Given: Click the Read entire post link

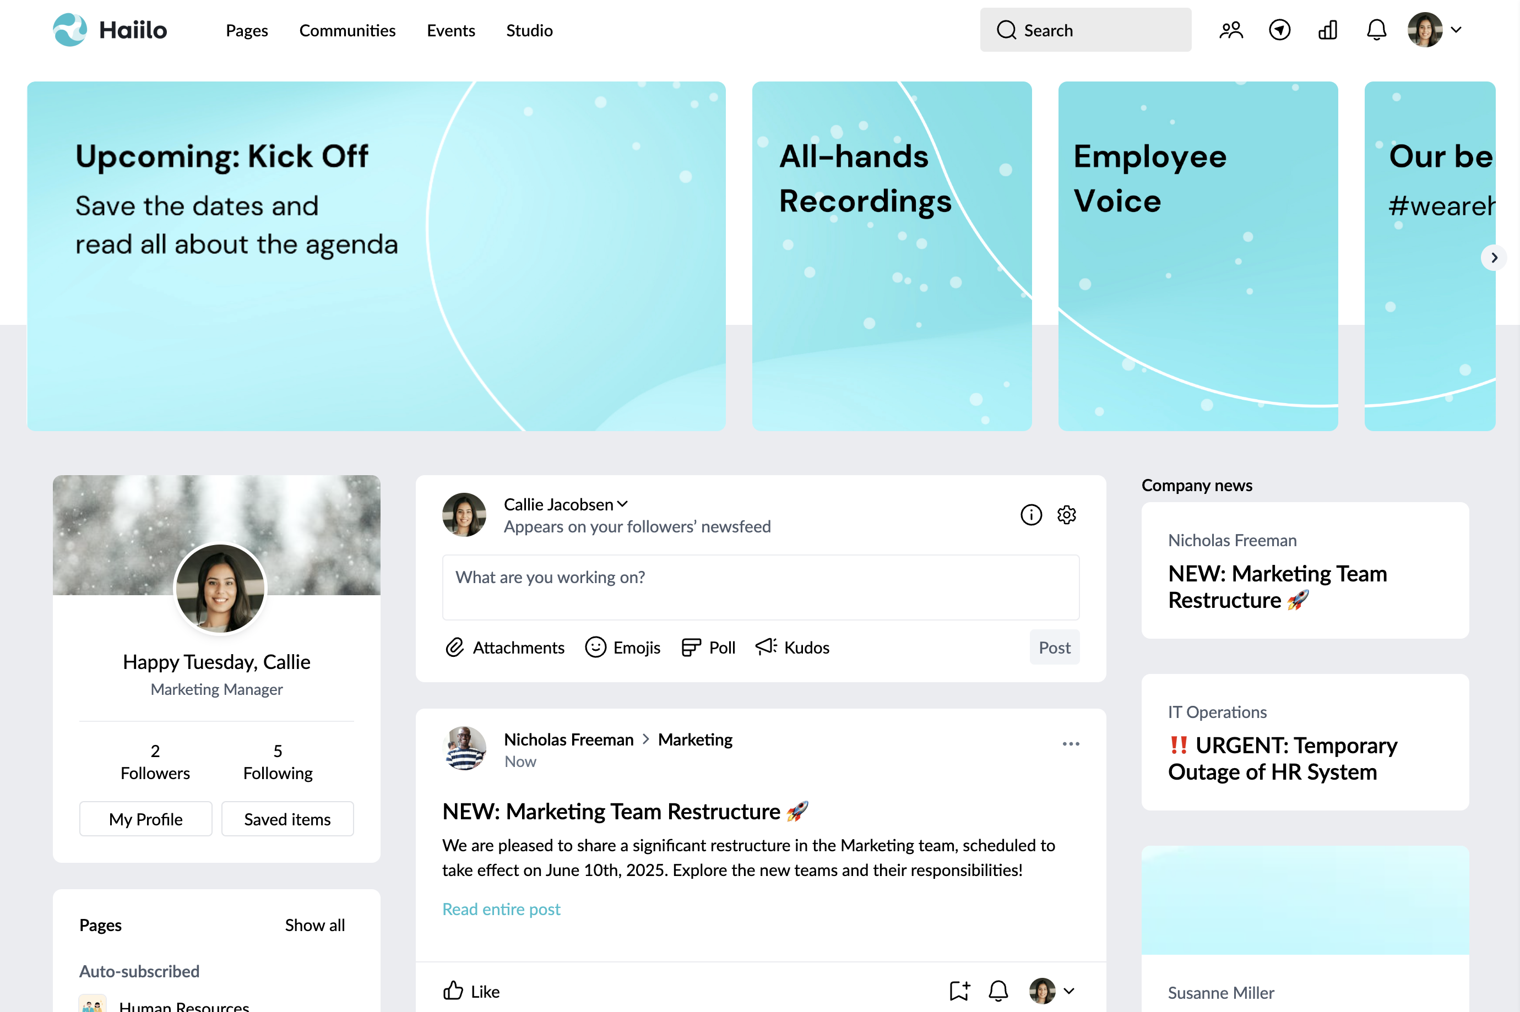Looking at the screenshot, I should coord(501,908).
